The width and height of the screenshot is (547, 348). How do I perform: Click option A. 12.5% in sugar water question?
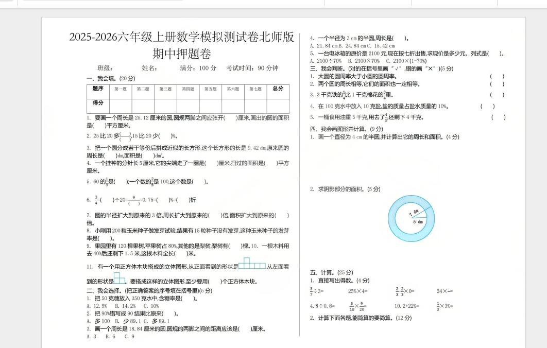click(97, 306)
